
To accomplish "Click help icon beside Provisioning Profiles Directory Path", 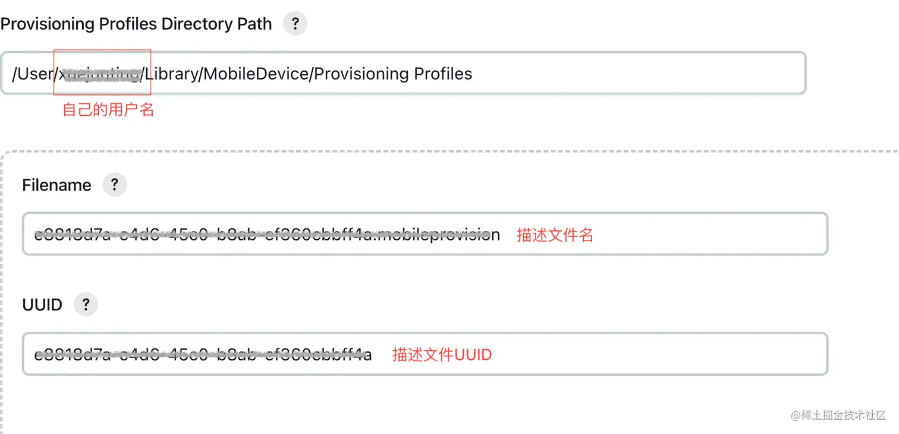I will 295,24.
